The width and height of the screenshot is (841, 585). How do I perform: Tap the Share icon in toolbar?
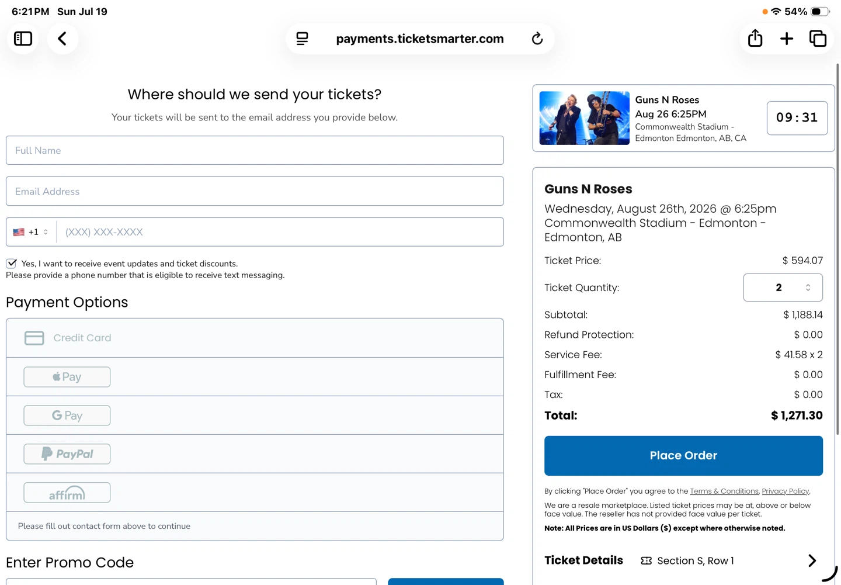755,39
